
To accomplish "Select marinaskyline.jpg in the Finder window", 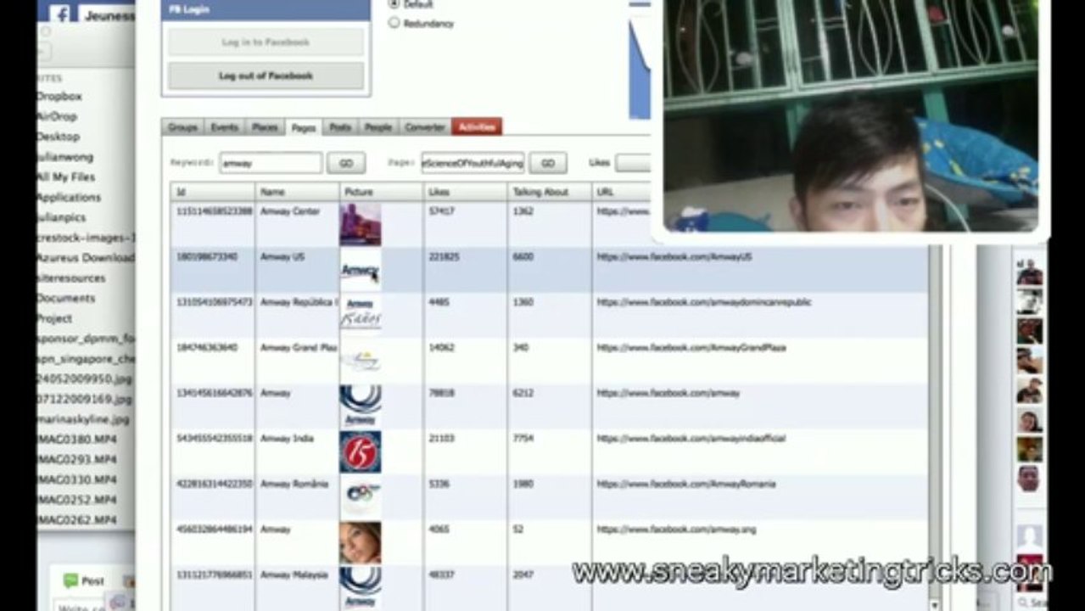I will (x=83, y=419).
